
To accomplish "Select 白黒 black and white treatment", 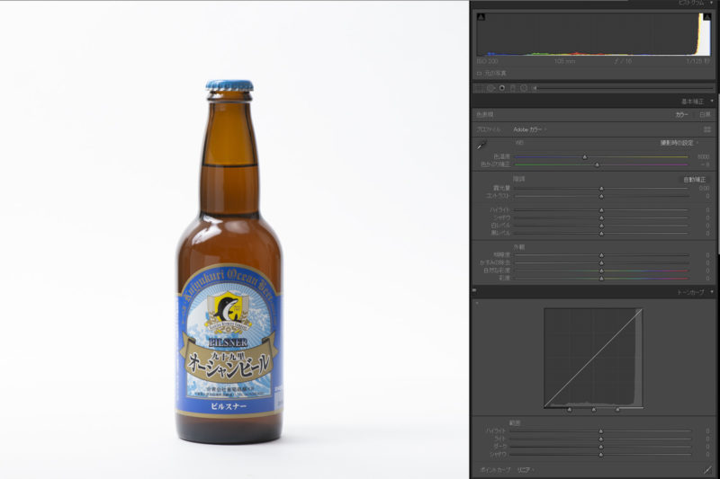I will tap(705, 115).
